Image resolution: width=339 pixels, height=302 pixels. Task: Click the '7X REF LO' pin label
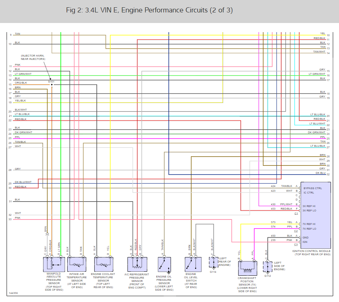(x=309, y=229)
